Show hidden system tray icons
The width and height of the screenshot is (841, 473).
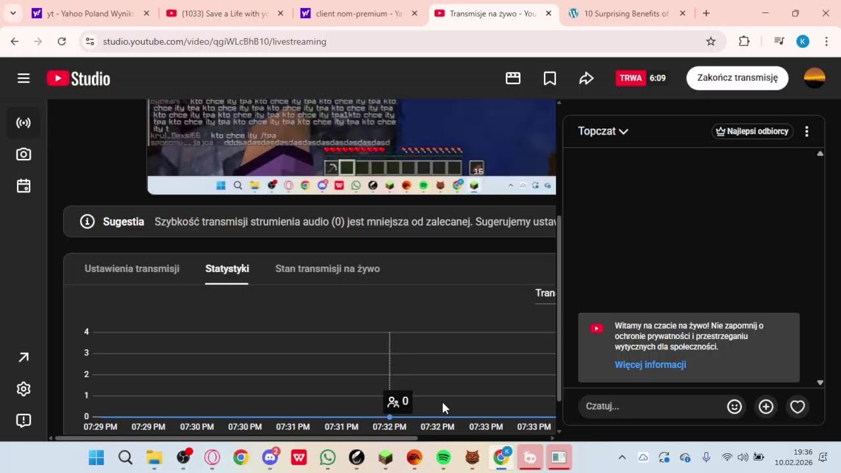622,457
